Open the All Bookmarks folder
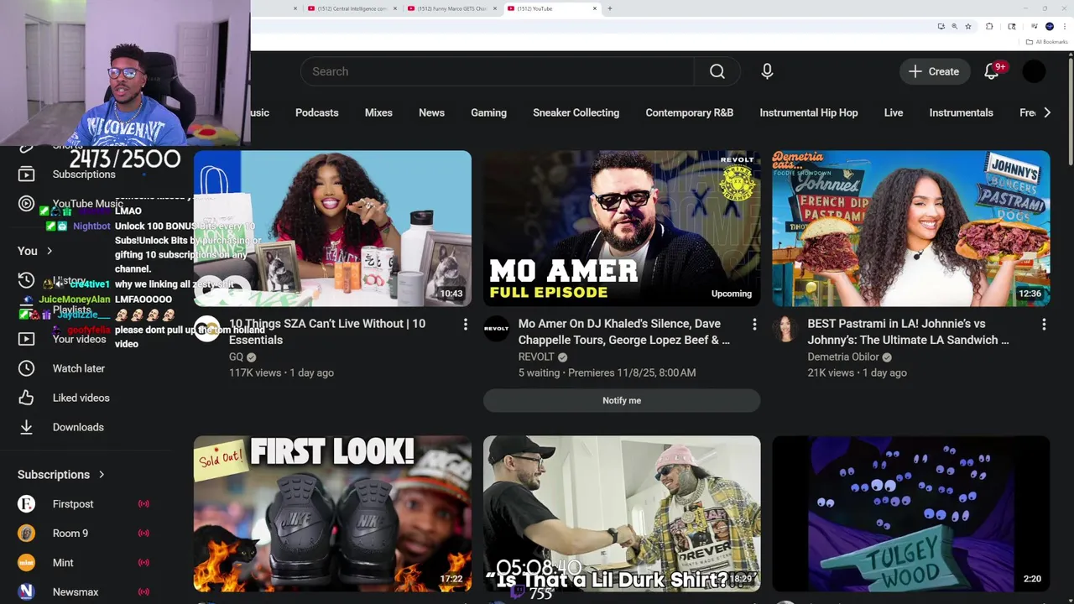Image resolution: width=1074 pixels, height=604 pixels. [1047, 42]
